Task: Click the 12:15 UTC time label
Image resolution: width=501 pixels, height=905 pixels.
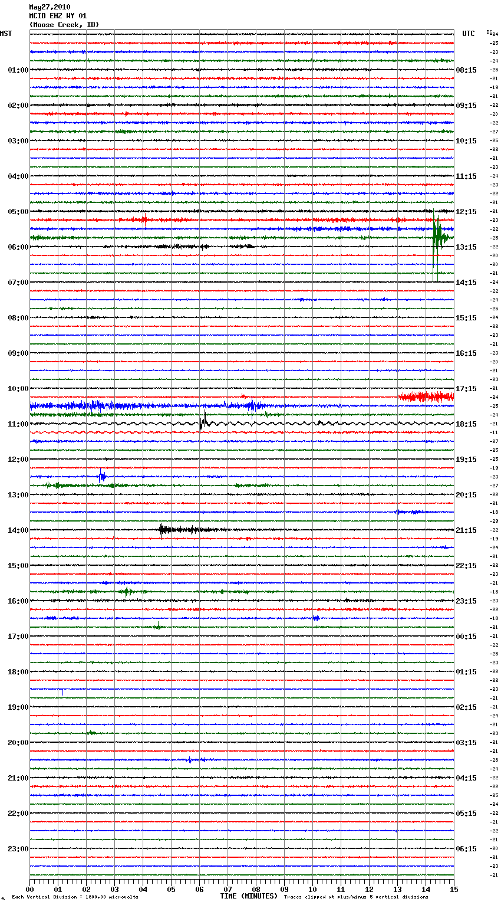Action: [466, 212]
